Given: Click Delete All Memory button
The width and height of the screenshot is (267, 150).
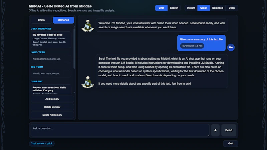Looking at the screenshot, I should [x=52, y=115].
